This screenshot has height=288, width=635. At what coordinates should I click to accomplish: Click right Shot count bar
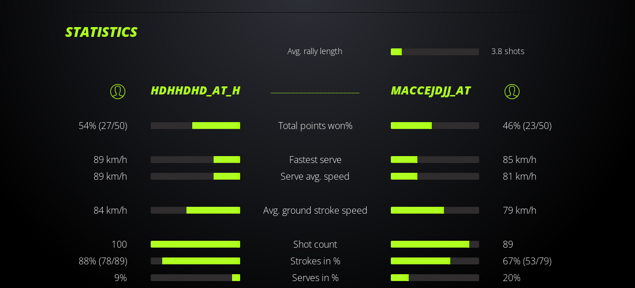pos(435,244)
